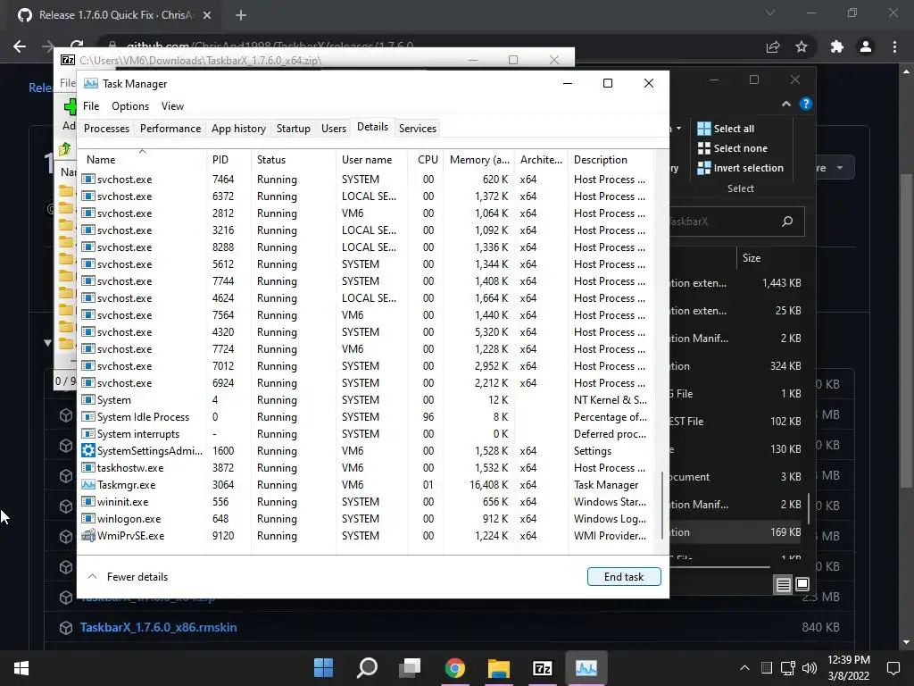The image size is (914, 686).
Task: Click Explorer search magnifier icon
Action: tap(787, 222)
